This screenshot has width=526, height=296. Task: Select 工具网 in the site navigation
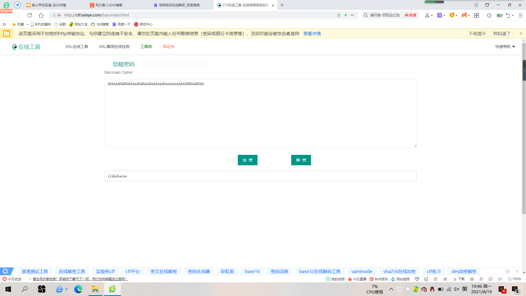(146, 47)
